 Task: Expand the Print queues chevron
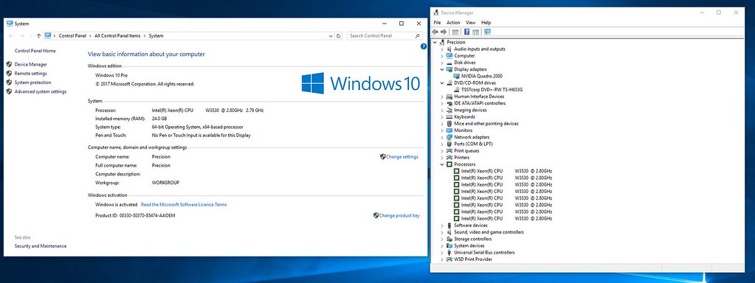click(x=442, y=151)
